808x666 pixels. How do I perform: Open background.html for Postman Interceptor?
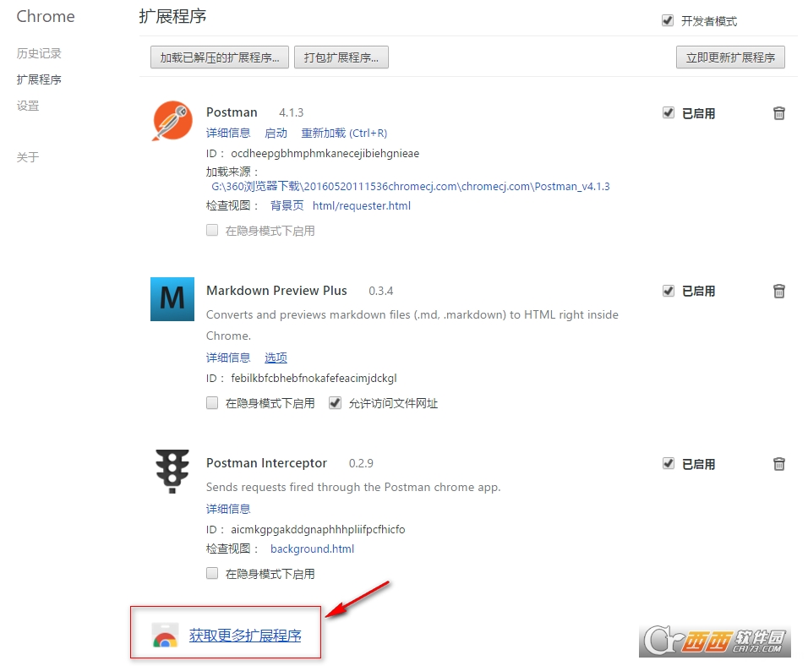312,549
